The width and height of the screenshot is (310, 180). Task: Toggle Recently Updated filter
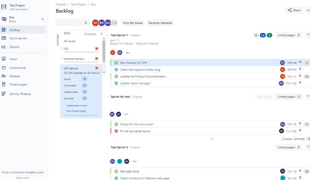tap(160, 23)
